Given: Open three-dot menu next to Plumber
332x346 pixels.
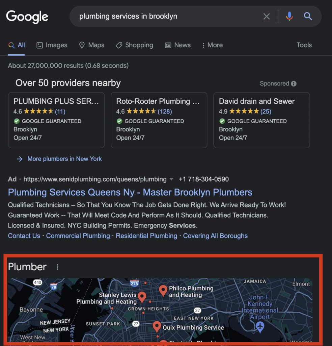Looking at the screenshot, I should point(57,267).
